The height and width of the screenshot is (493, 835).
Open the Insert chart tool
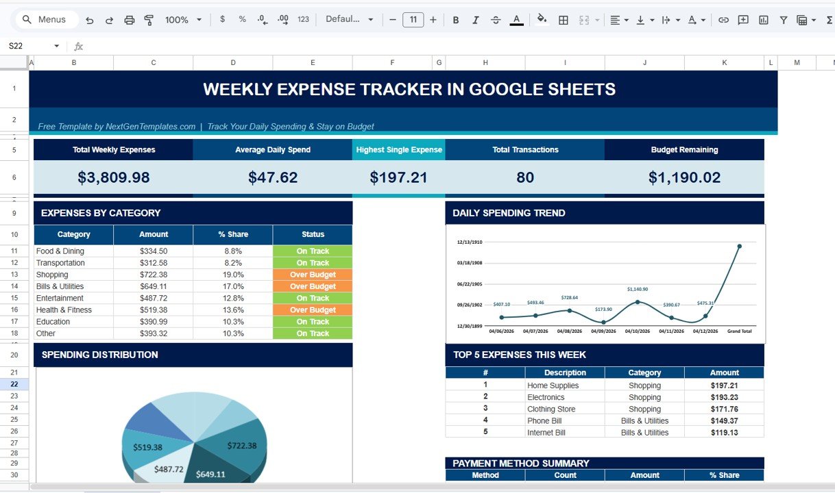tap(763, 20)
